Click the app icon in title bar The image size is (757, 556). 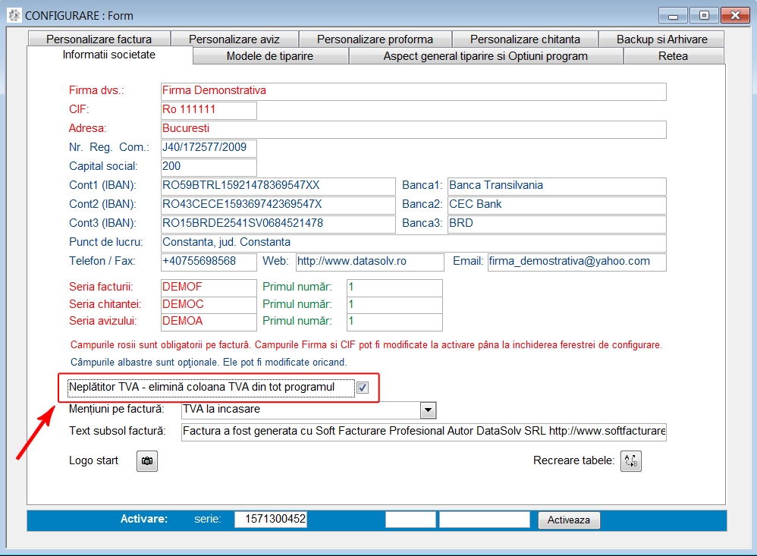14,15
